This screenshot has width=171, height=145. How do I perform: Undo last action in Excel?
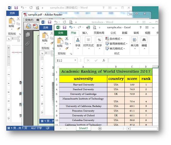click(x=71, y=27)
